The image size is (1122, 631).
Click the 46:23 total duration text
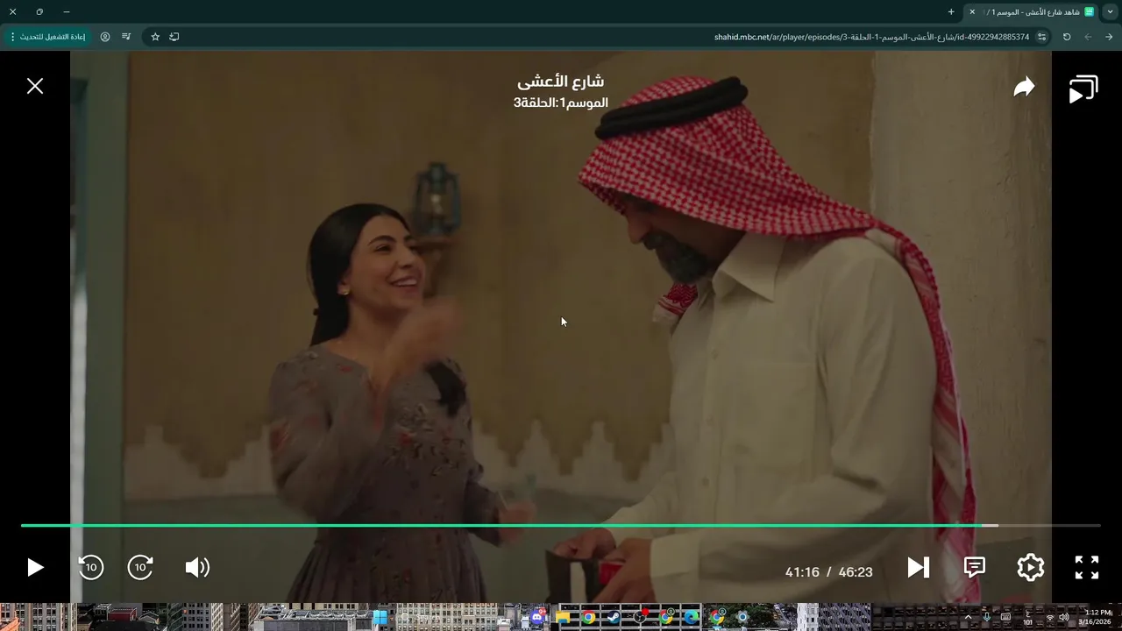856,571
